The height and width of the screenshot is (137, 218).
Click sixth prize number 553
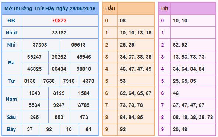59,117
